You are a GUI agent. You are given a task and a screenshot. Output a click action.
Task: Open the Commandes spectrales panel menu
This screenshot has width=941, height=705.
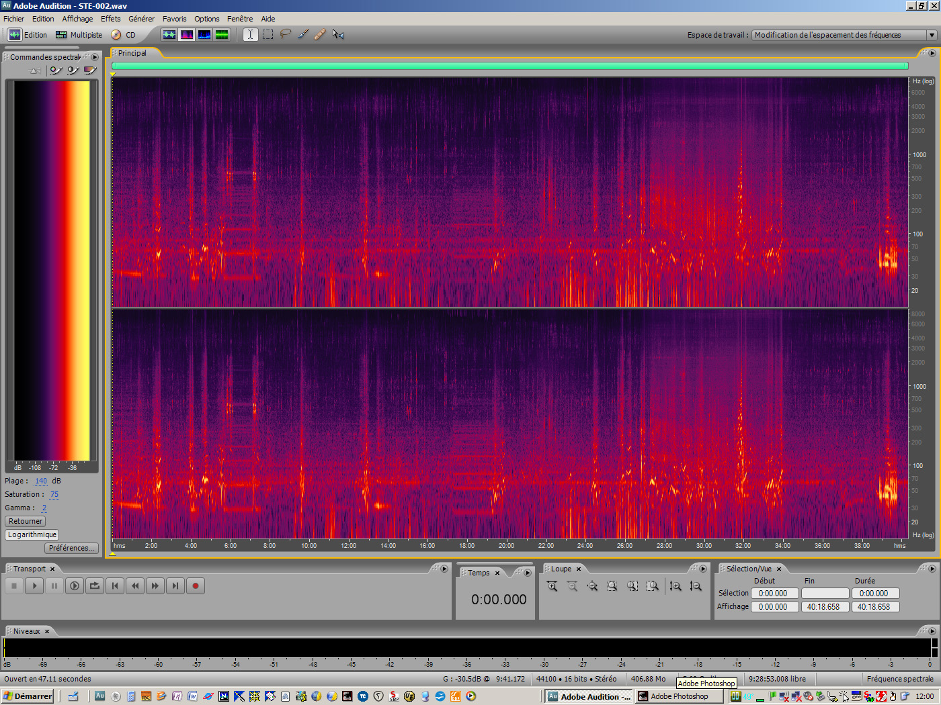(94, 57)
